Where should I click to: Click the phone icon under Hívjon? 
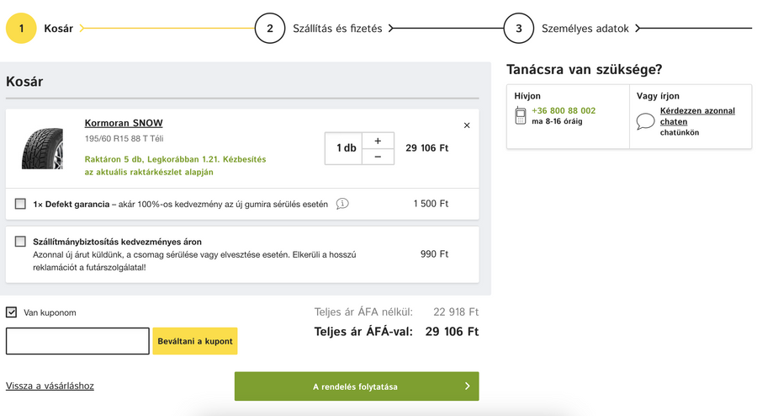tap(521, 116)
